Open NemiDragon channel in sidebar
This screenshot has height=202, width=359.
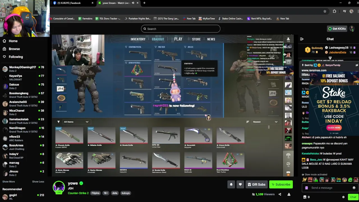point(23,130)
